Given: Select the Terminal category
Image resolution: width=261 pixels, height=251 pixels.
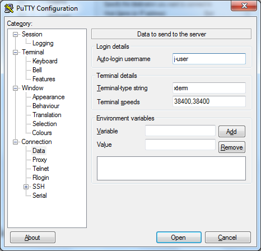Looking at the screenshot, I should pos(33,52).
